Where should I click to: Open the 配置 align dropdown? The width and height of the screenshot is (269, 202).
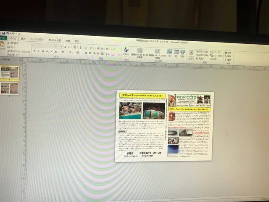click(x=200, y=59)
